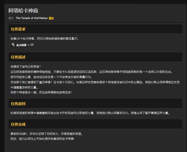Click the 任务返回 section header
This screenshot has width=187, height=152.
coord(18,104)
